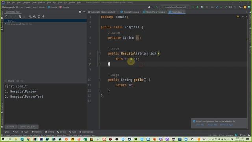The height and width of the screenshot is (142, 252).
Task: Open the Git menu
Action: coord(65,3)
